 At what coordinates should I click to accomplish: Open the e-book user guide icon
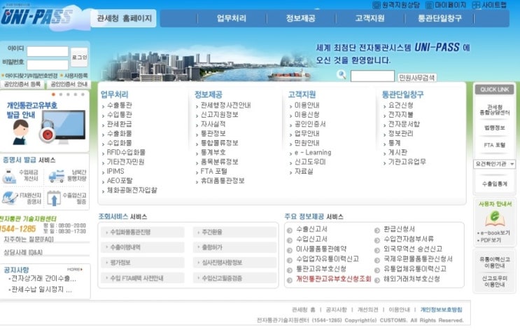pyautogui.click(x=495, y=219)
